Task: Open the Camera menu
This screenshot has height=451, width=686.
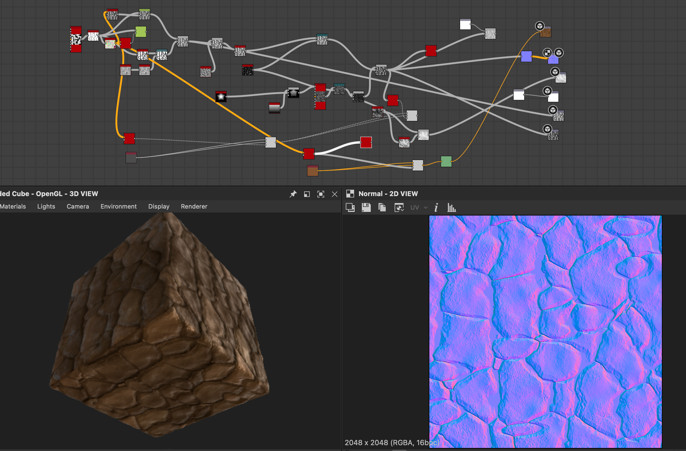Action: click(x=78, y=206)
